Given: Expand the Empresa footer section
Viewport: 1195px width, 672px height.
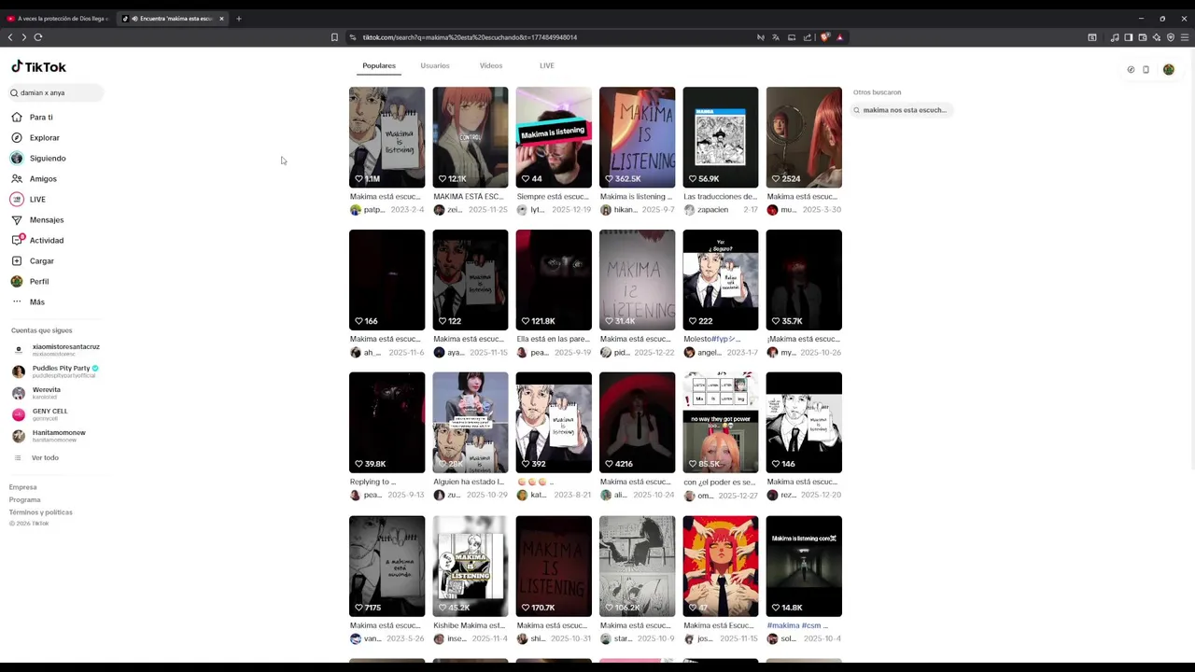Looking at the screenshot, I should pyautogui.click(x=23, y=487).
